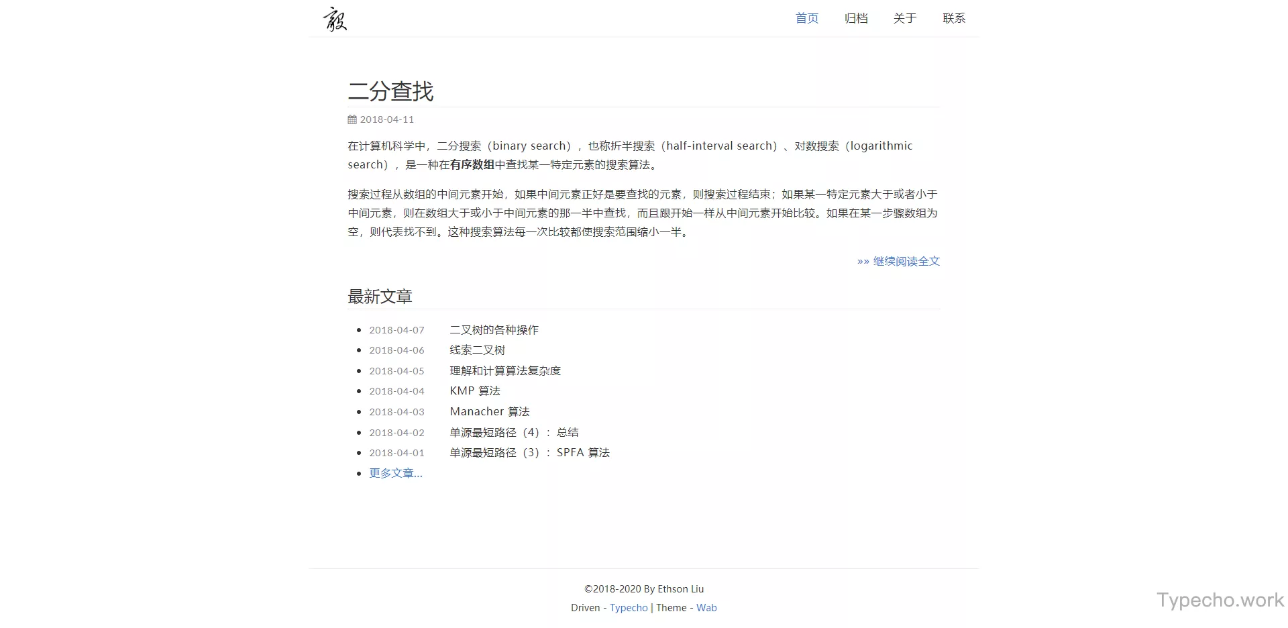Open the Wab theme link in the footer

click(706, 607)
